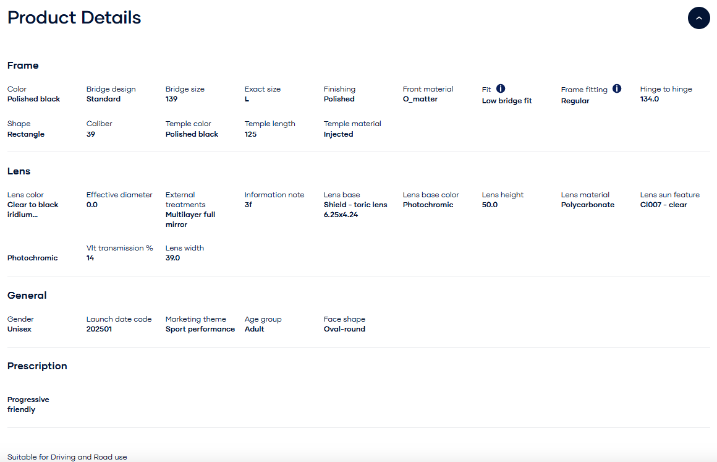This screenshot has width=717, height=462.
Task: Select the Progressive friendly prescription text
Action: 28,404
